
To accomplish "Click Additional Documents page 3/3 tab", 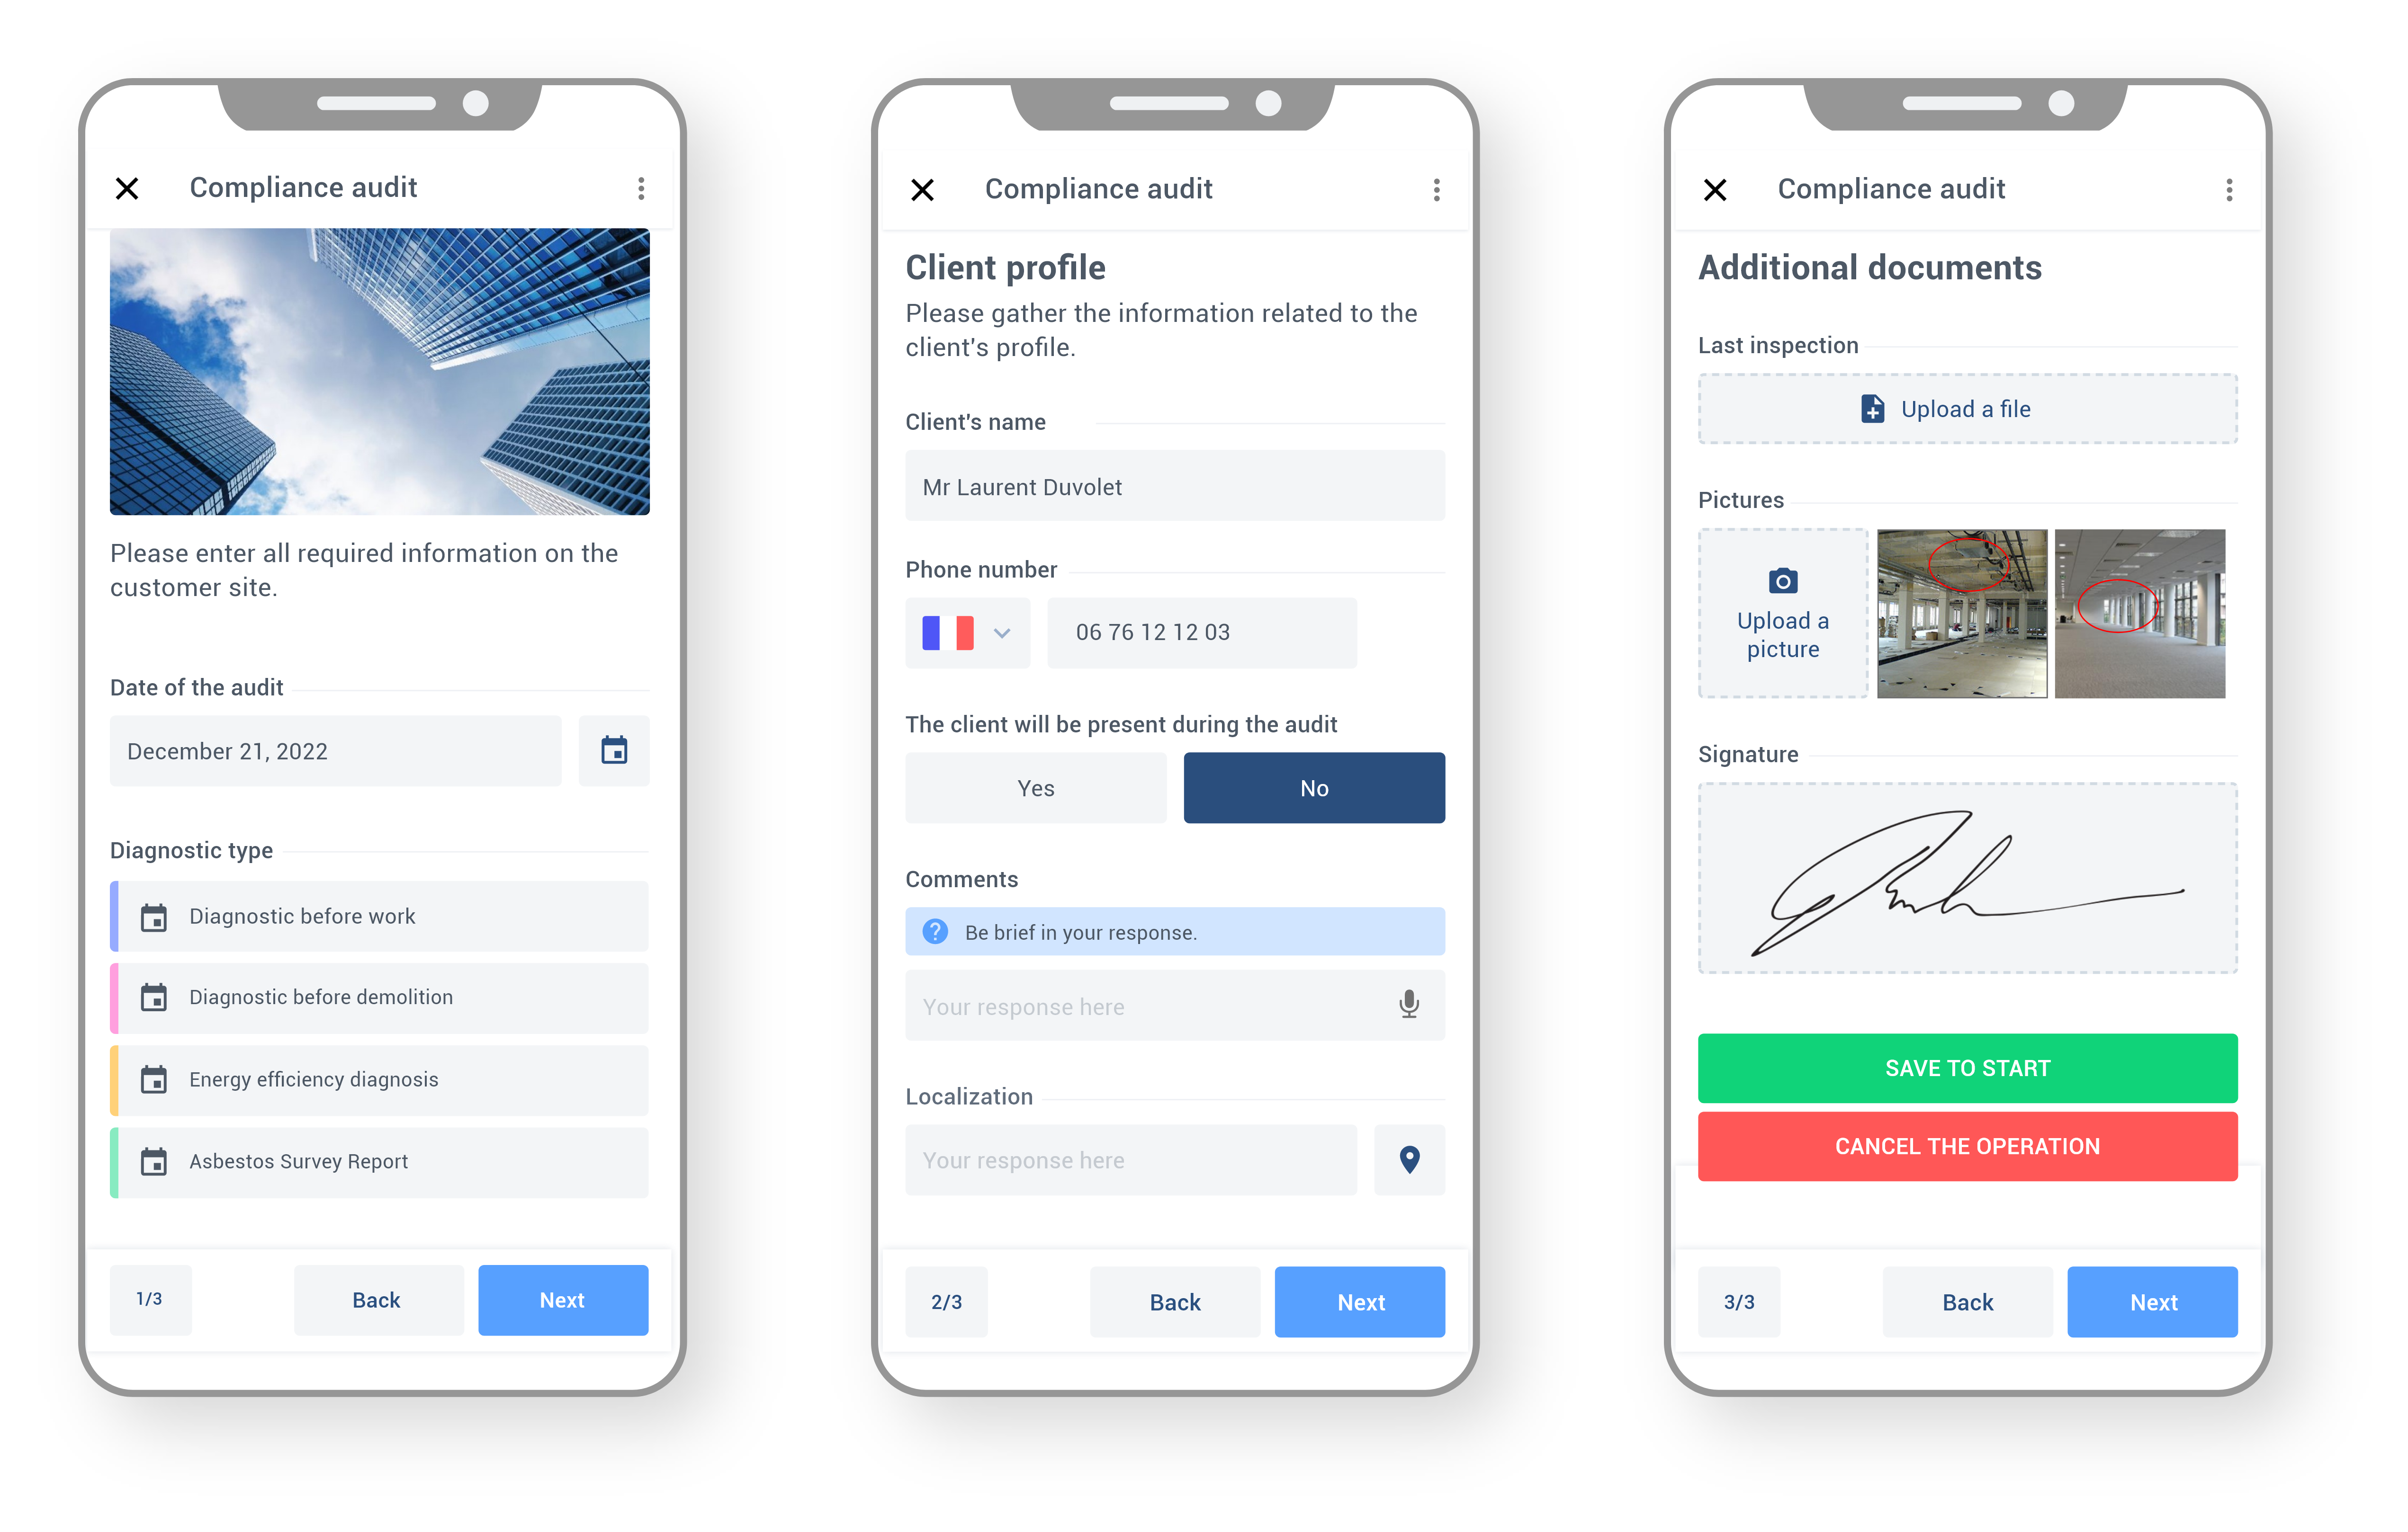I will tap(1741, 1300).
